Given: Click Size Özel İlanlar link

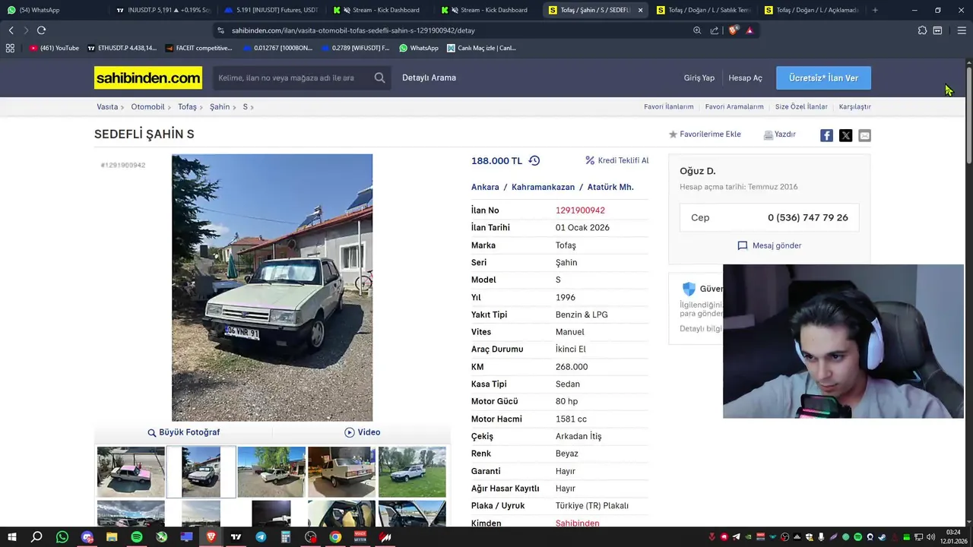Looking at the screenshot, I should click(x=801, y=106).
